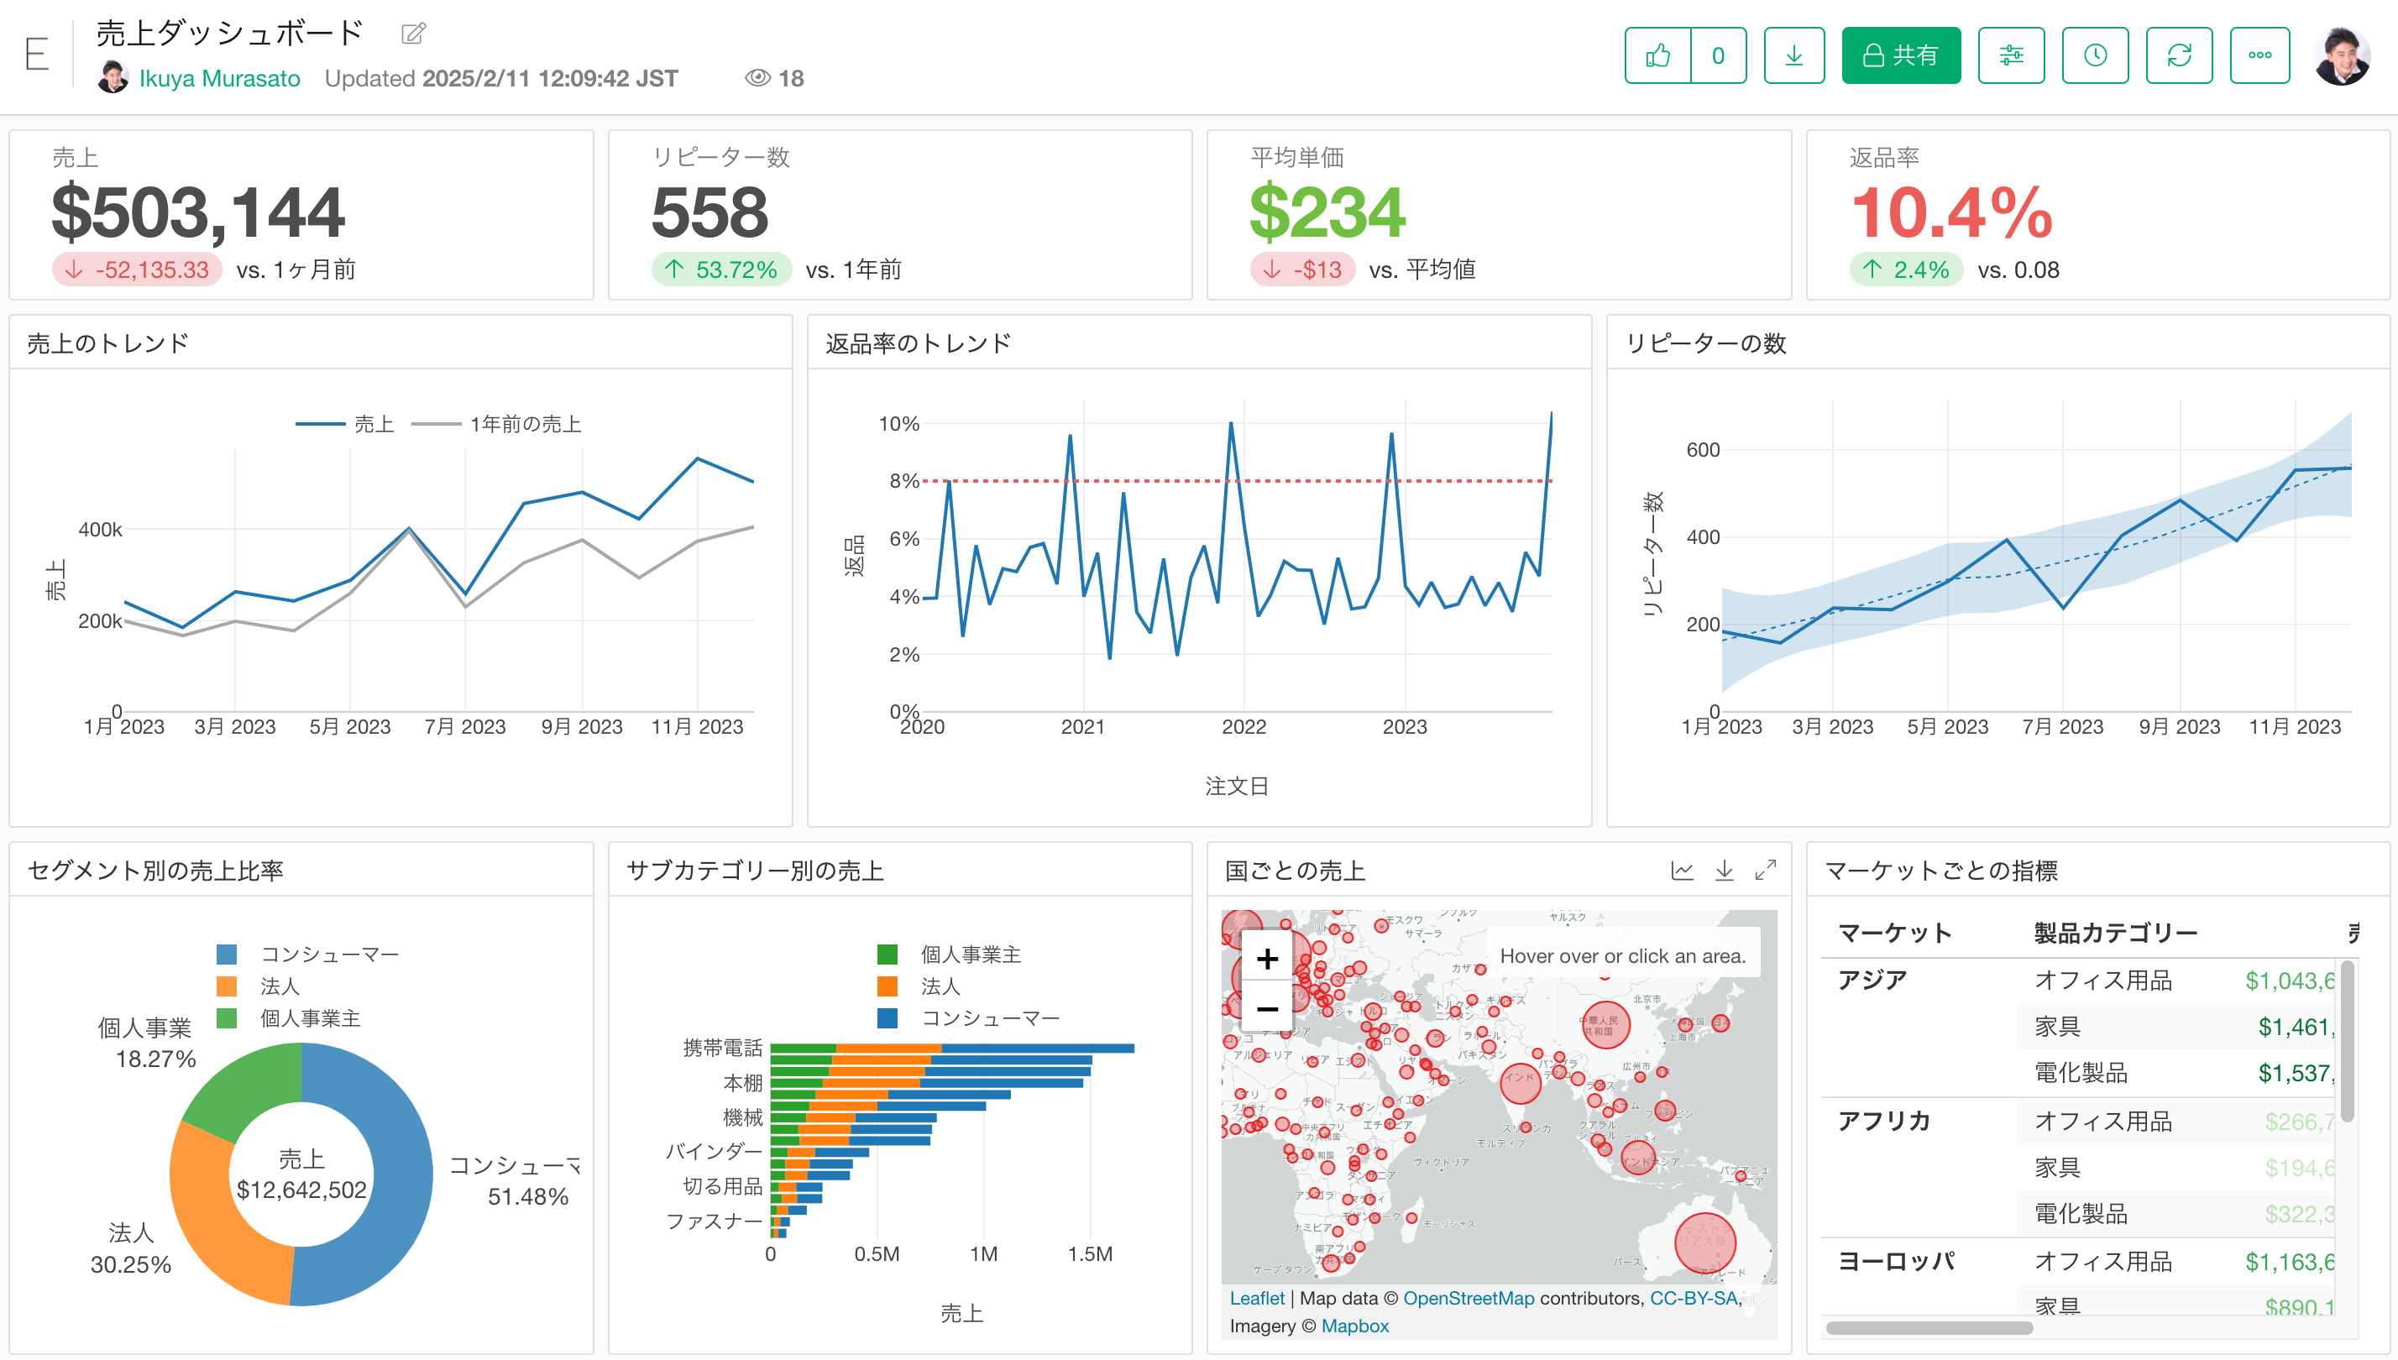Click the thumbs-up like button
2398x1360 pixels.
pos(1657,56)
